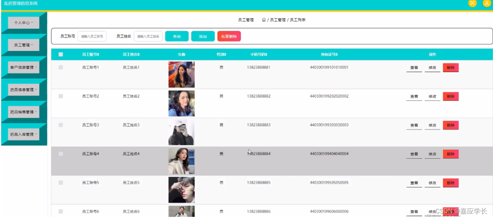Click the 操作 column header

pos(433,55)
